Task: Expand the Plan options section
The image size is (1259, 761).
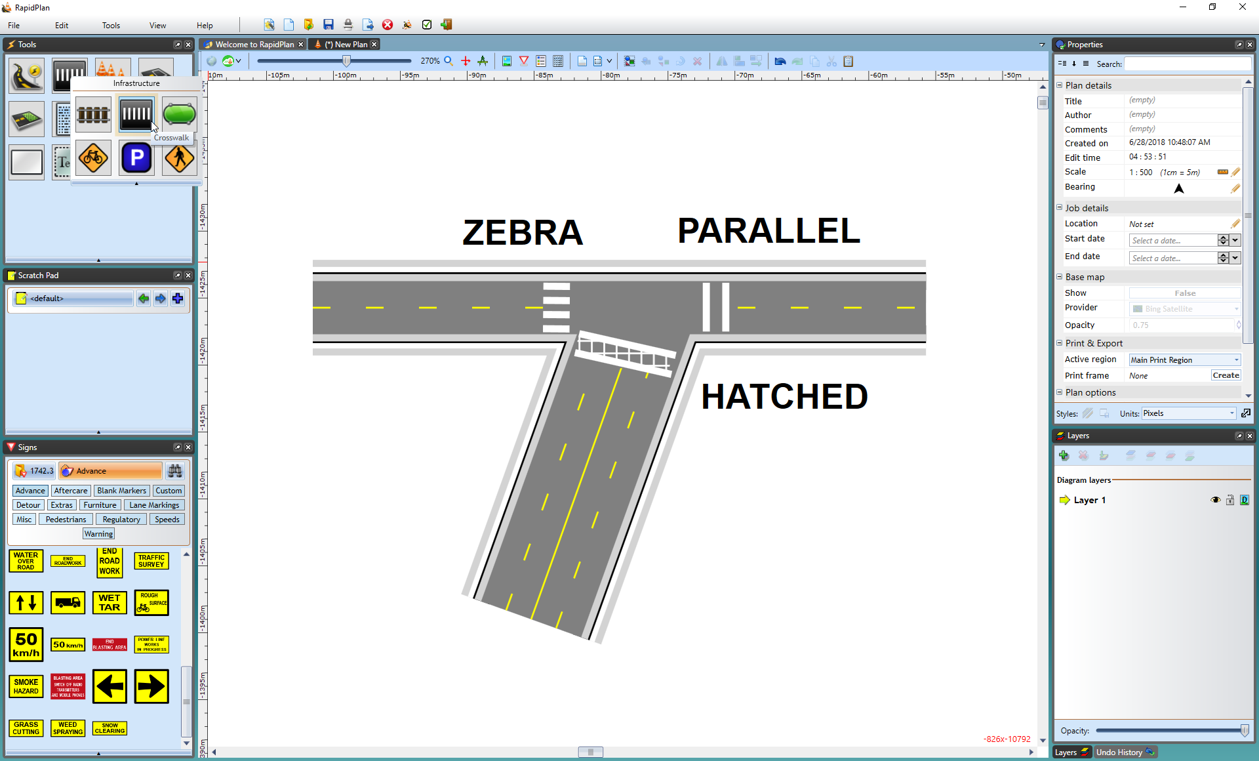Action: pyautogui.click(x=1059, y=392)
